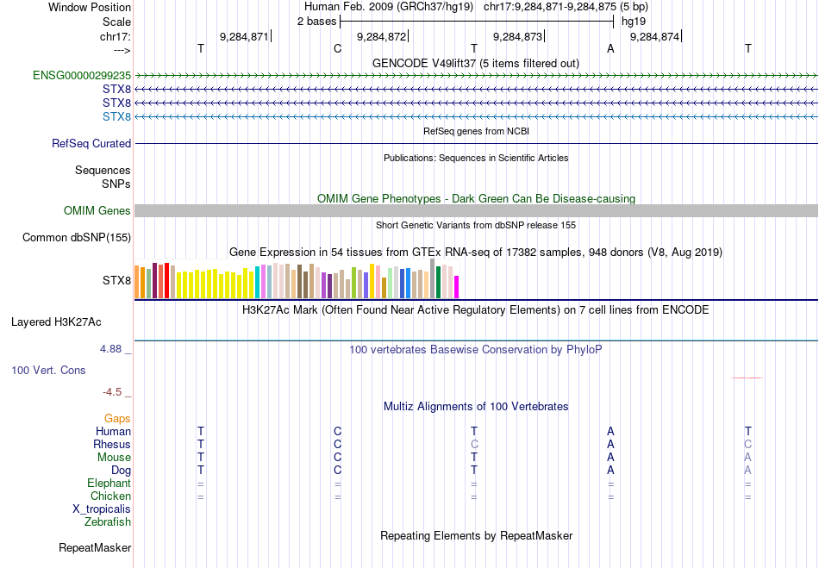The image size is (819, 568).
Task: Click the H3K27Ac Mark track title
Action: pyautogui.click(x=476, y=309)
